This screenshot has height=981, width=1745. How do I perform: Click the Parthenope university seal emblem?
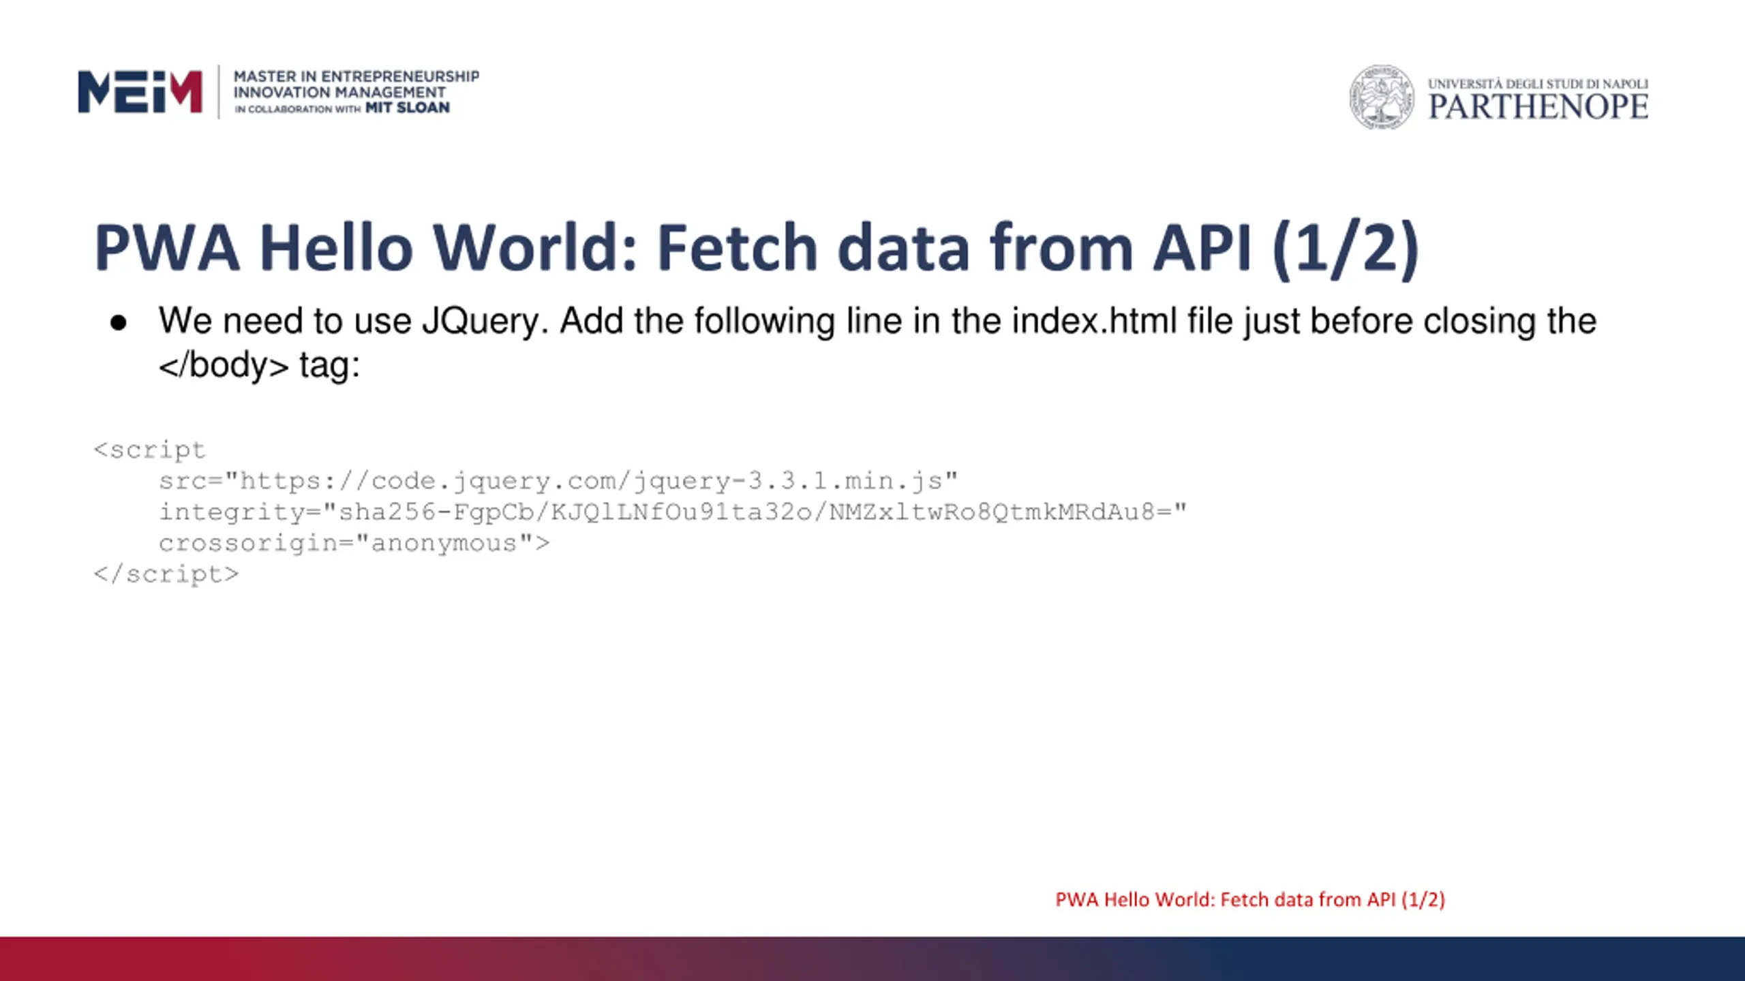pyautogui.click(x=1382, y=97)
